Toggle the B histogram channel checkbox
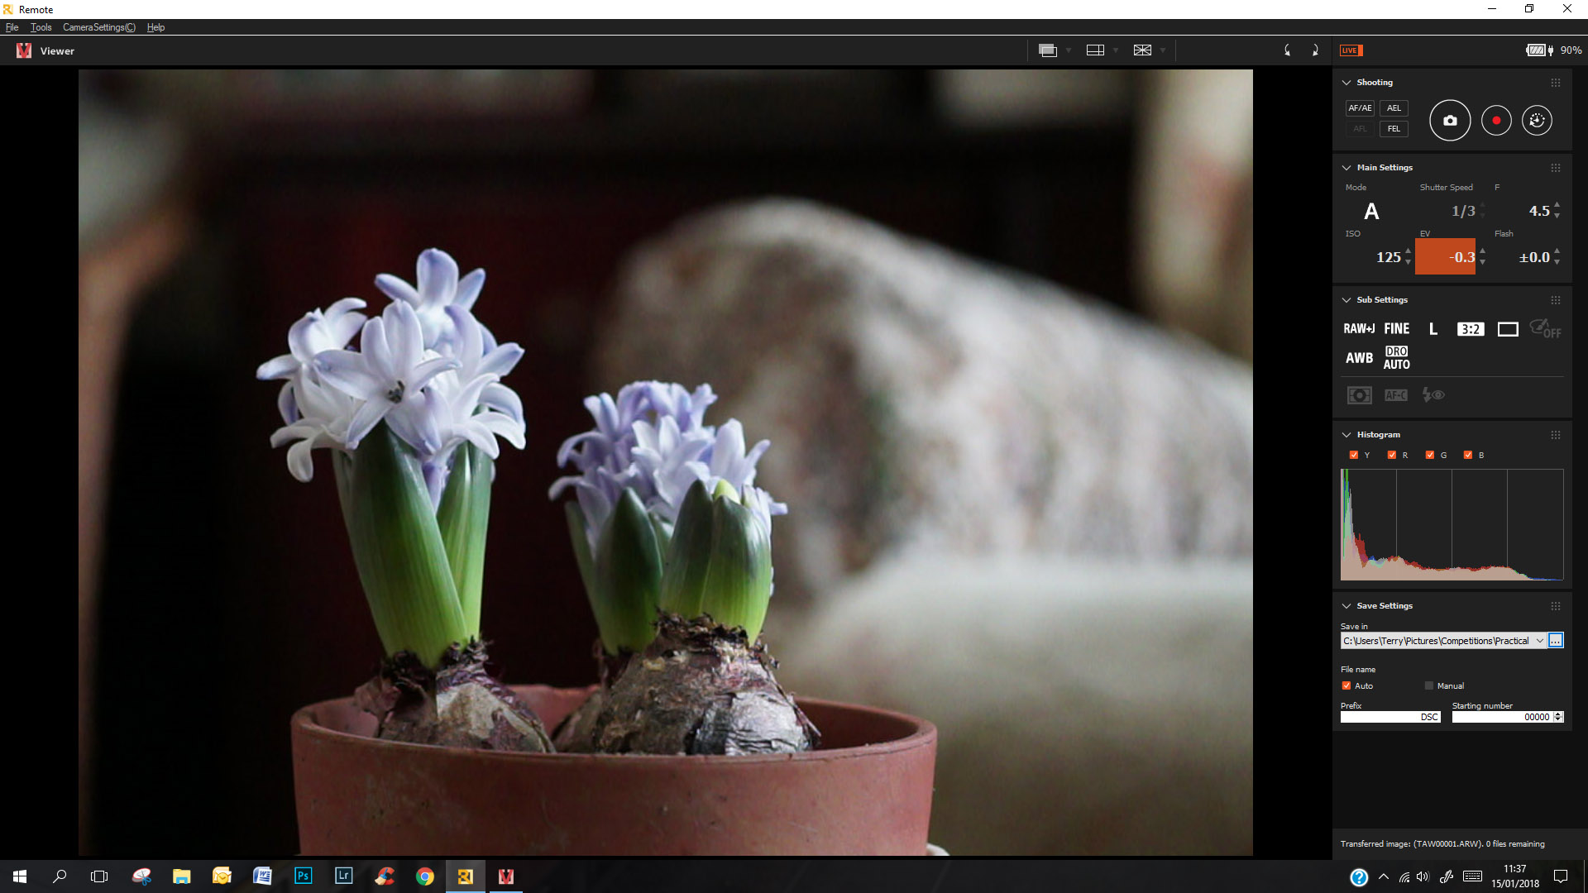Image resolution: width=1588 pixels, height=893 pixels. point(1468,455)
